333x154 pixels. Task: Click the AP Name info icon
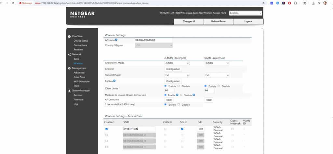116,40
